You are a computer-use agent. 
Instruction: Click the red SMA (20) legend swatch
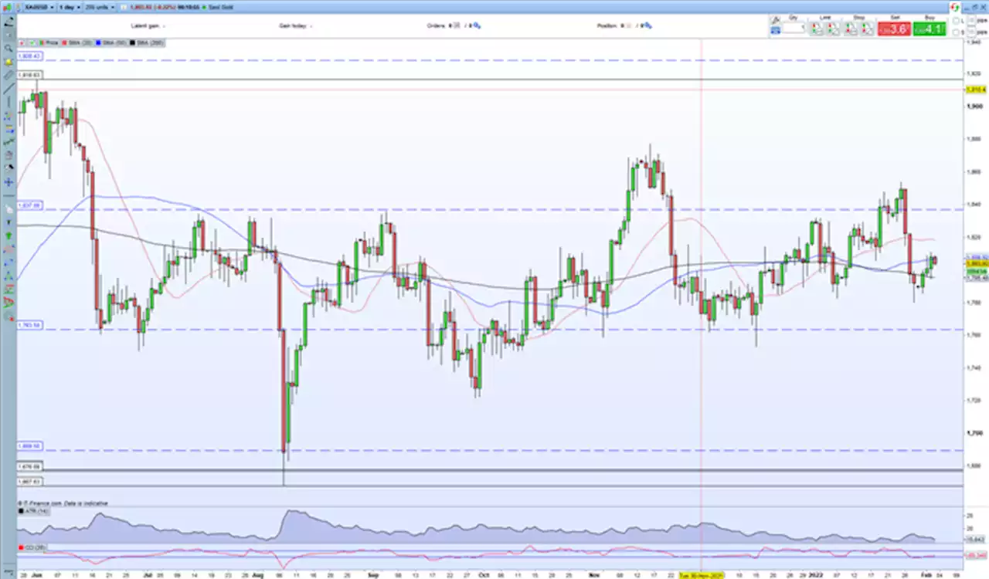(x=64, y=42)
